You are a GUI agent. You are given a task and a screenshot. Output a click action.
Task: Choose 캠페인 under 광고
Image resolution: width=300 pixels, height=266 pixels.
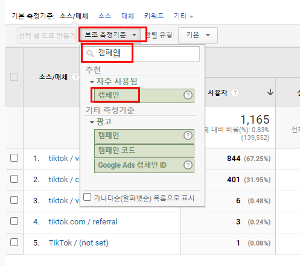coord(144,136)
